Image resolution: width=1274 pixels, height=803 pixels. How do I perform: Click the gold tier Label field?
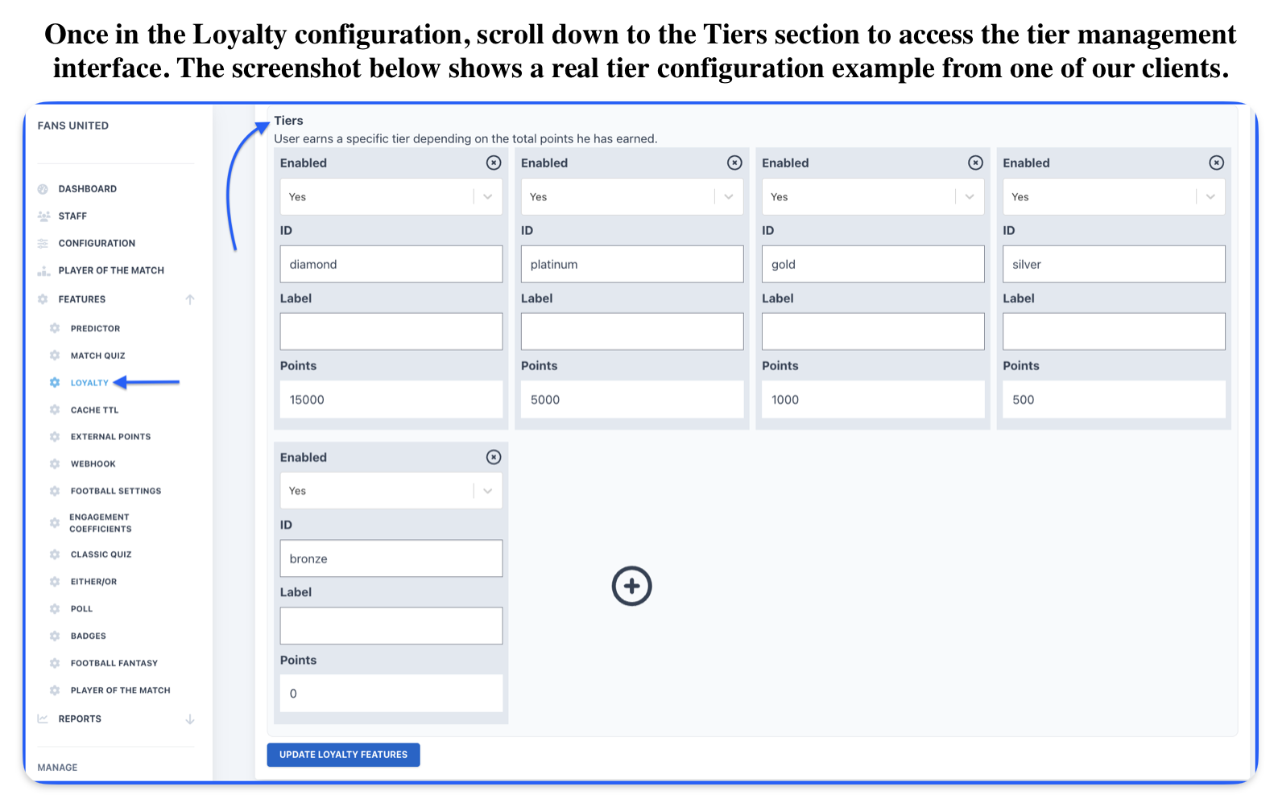(x=873, y=331)
